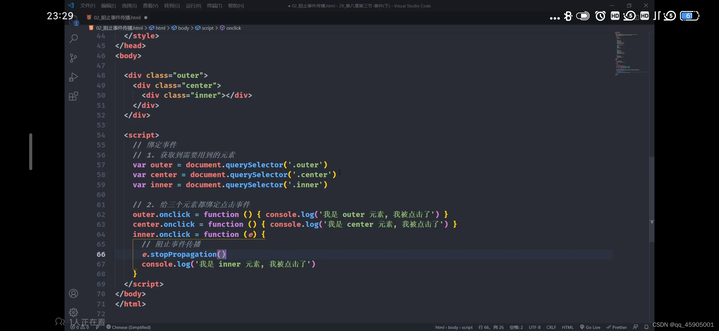Change file encoding UTF-8
Screen dimensions: 719x331
click(x=534, y=327)
